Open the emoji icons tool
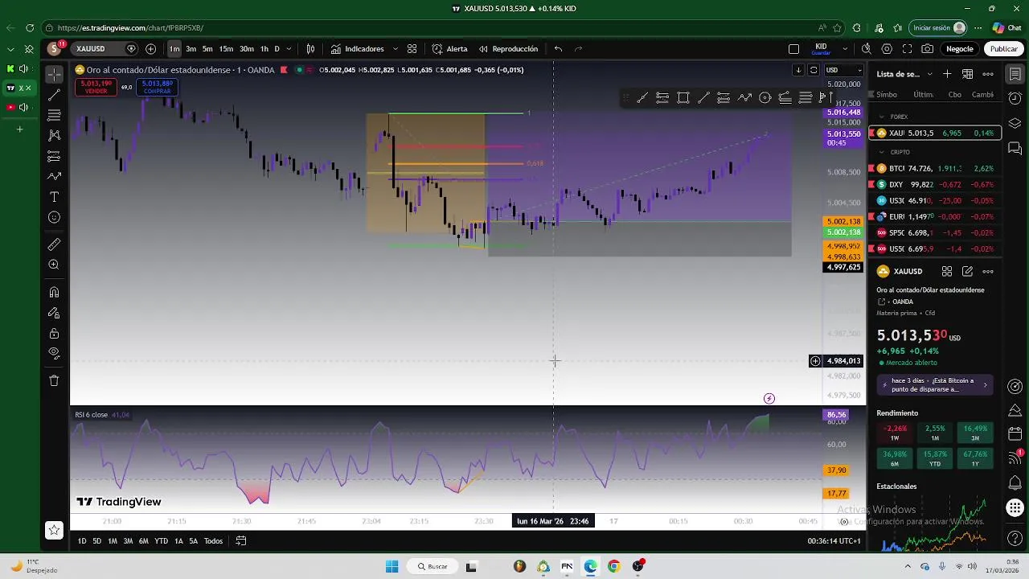 pyautogui.click(x=54, y=217)
